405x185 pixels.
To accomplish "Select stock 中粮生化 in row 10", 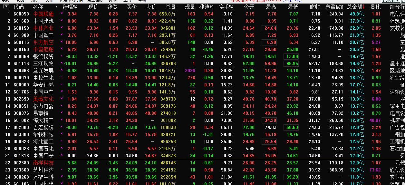I will pos(43,78).
